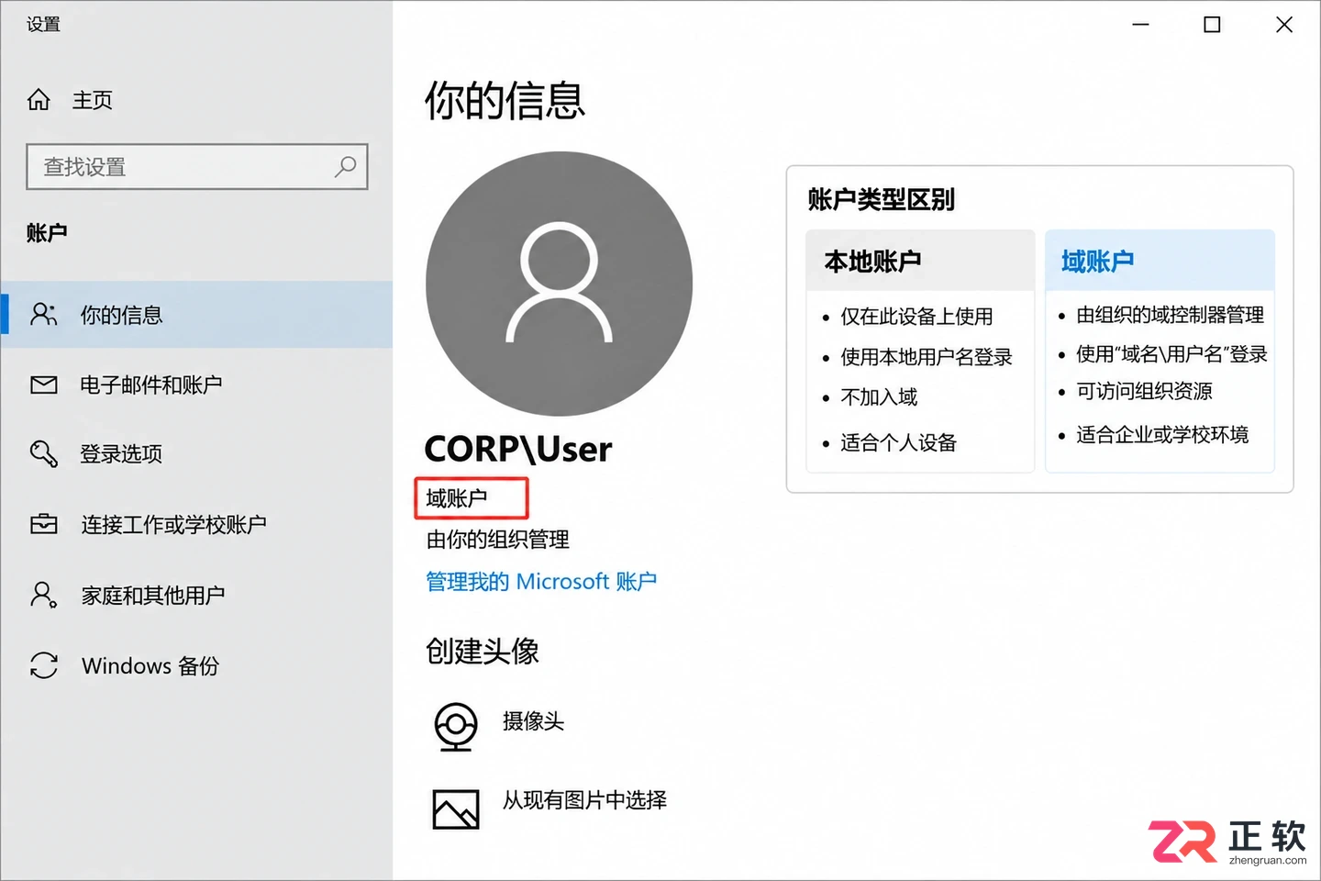Click the envelope icon for 电子邮件和账户

pyautogui.click(x=43, y=385)
